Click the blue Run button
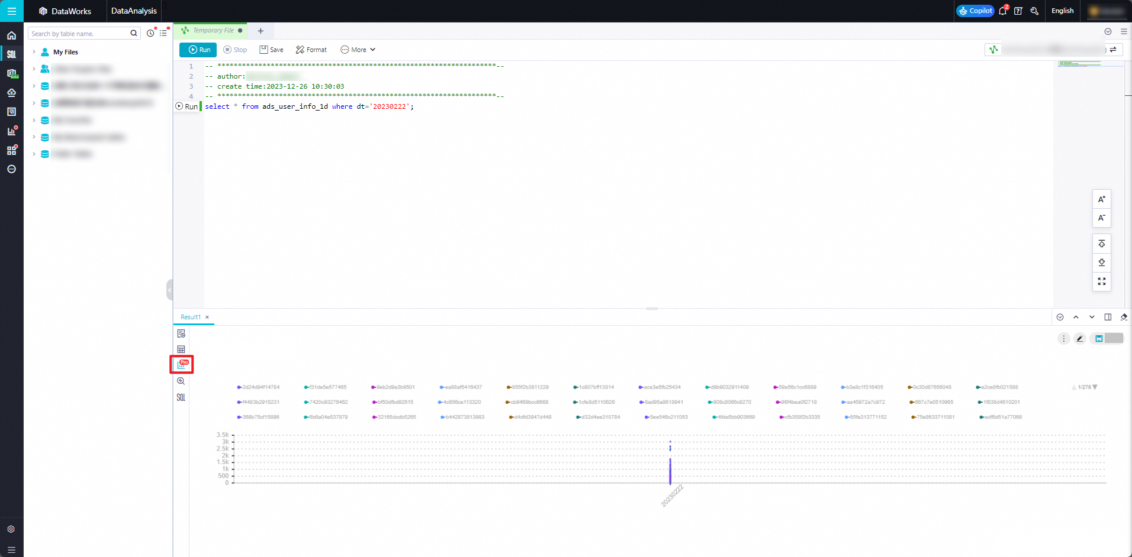 point(198,50)
